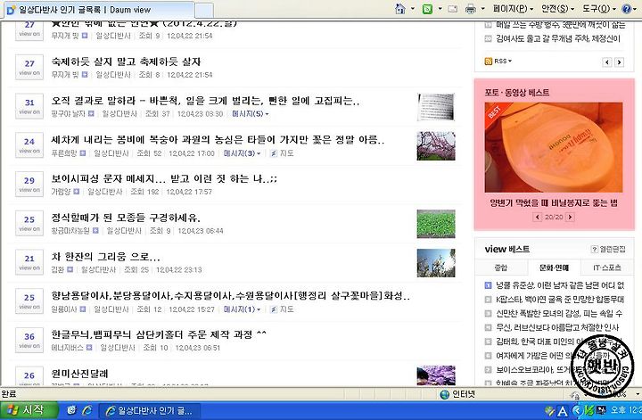The height and width of the screenshot is (420, 642).
Task: Open green seedlings thumbnail image
Action: pyautogui.click(x=436, y=224)
